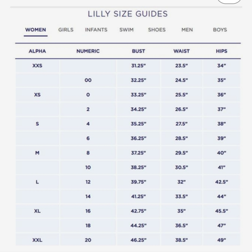Click the BUST column header

[138, 51]
